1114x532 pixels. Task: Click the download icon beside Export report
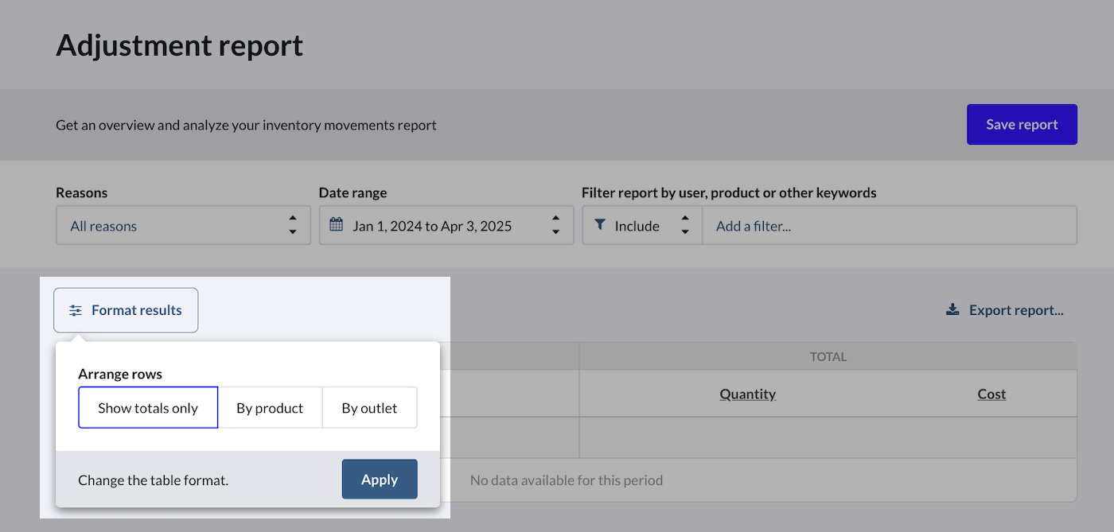click(952, 310)
